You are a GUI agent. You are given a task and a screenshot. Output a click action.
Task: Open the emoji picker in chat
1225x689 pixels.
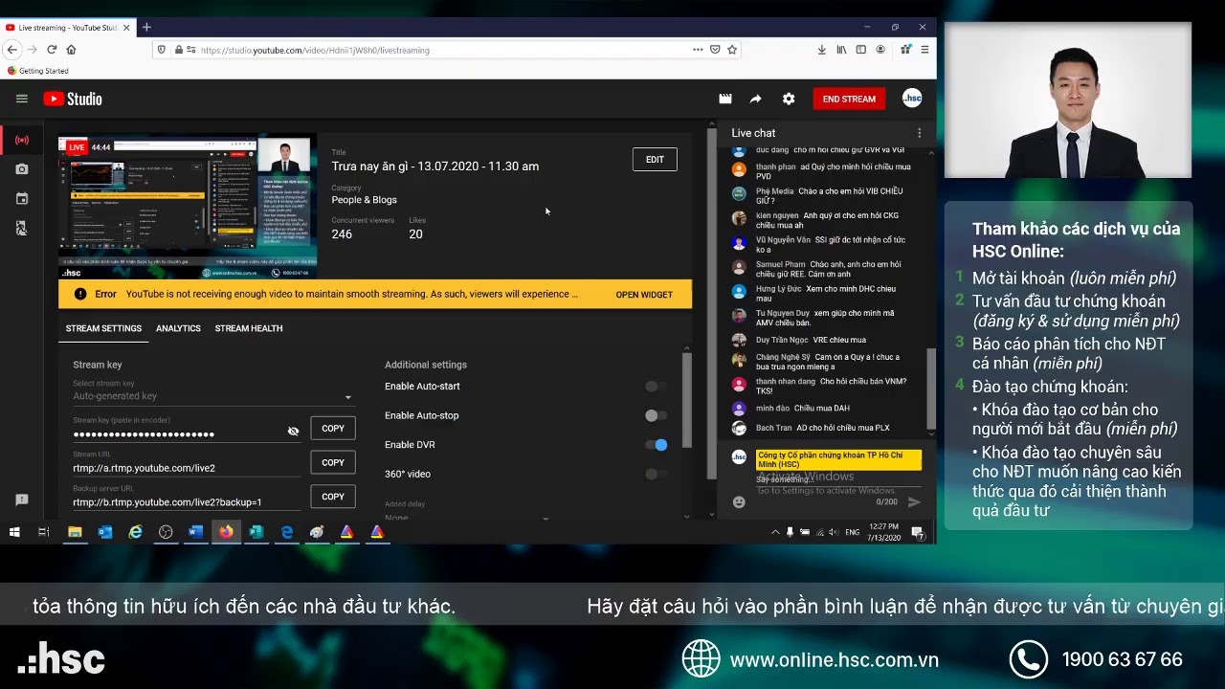click(739, 501)
